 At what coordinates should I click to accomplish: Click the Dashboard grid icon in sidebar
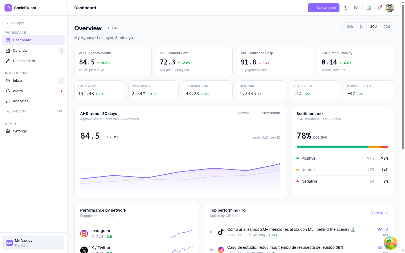point(8,40)
